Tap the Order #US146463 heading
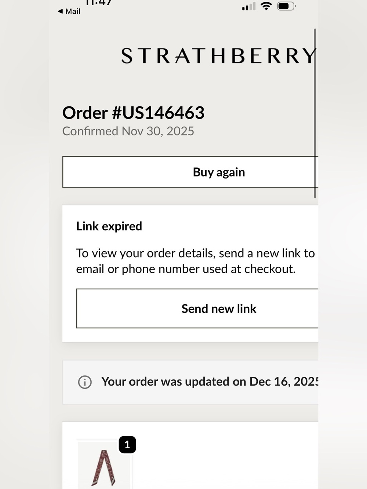This screenshot has width=367, height=489. coord(133,113)
